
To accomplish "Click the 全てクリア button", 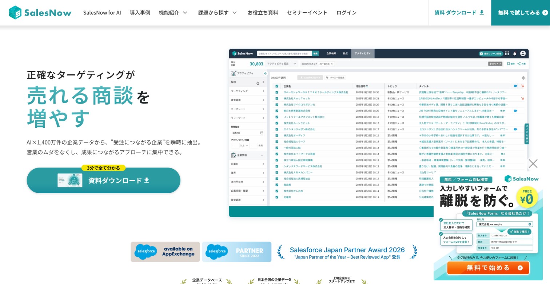I will click(x=495, y=64).
